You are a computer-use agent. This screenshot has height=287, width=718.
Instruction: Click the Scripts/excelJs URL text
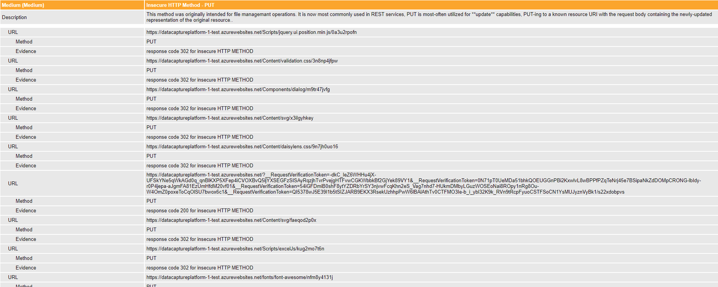coord(235,249)
